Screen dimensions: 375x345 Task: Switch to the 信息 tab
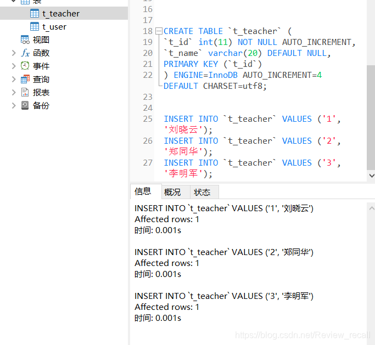pos(145,191)
